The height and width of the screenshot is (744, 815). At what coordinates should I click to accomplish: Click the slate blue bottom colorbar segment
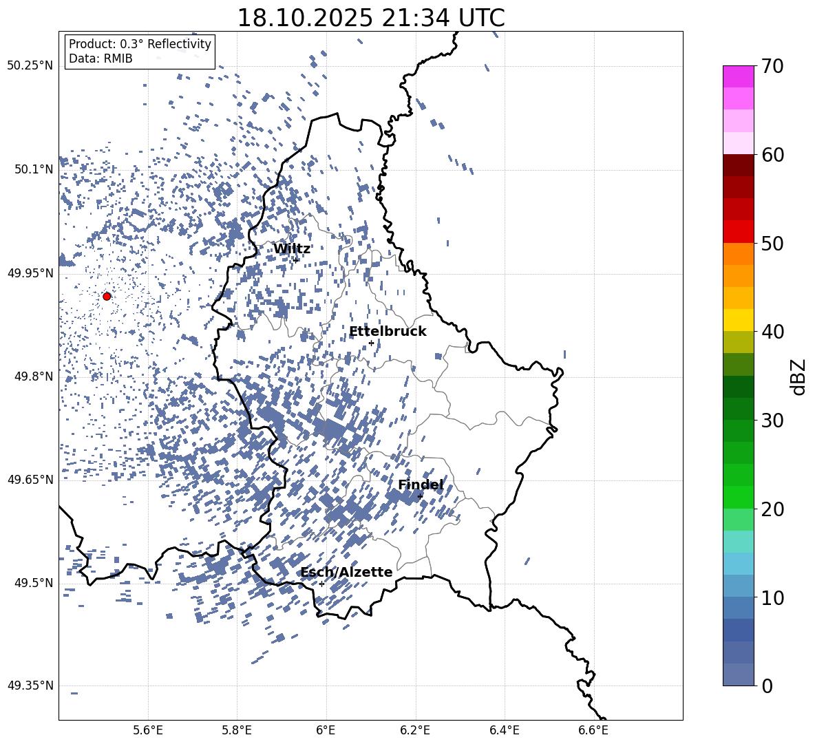pos(738,674)
